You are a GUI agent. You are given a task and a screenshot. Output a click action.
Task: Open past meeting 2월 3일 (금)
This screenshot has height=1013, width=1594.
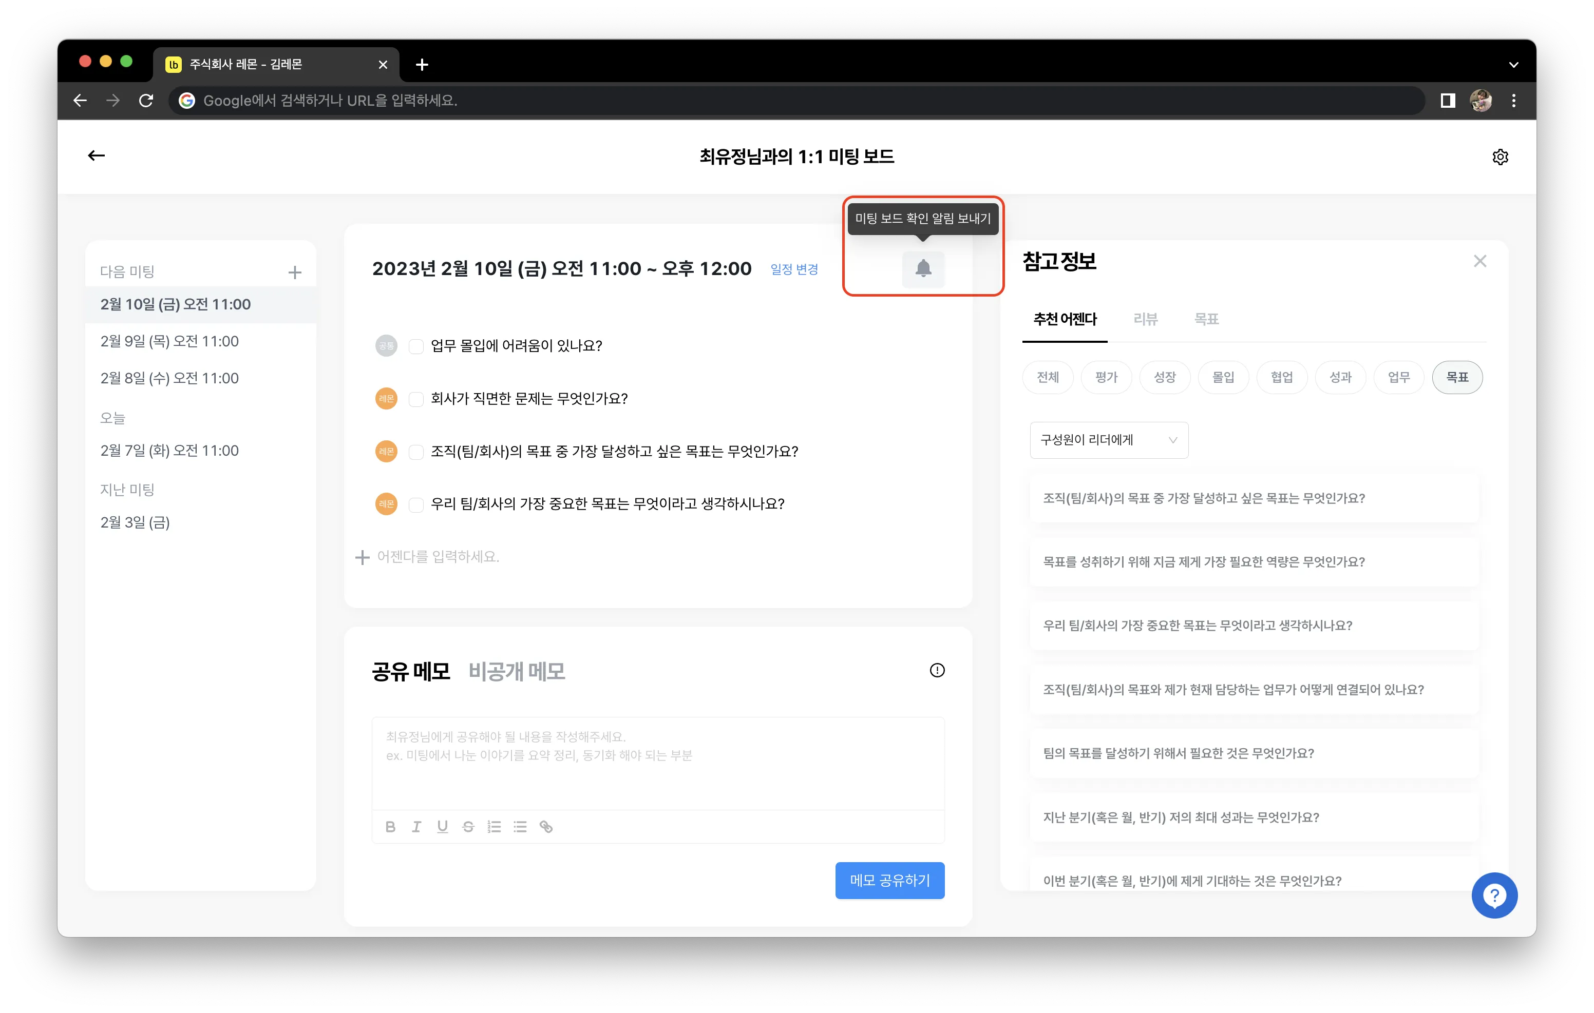[200, 523]
